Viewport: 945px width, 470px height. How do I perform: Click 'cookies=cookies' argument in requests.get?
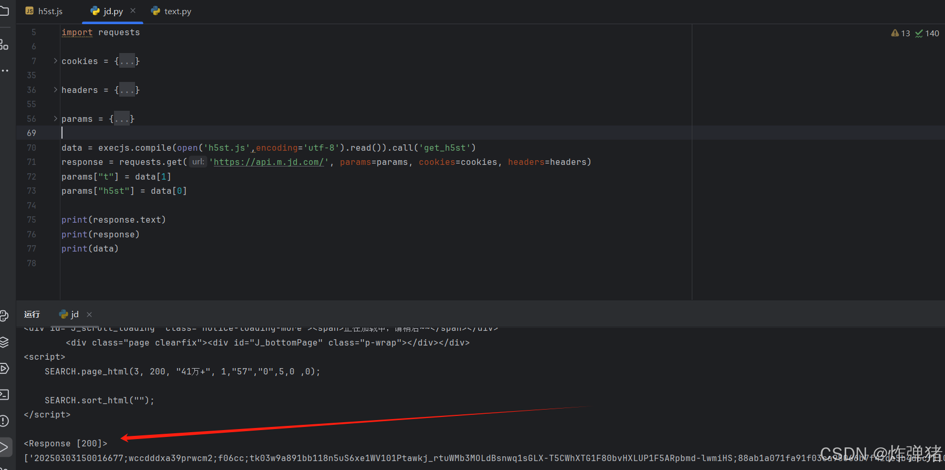click(458, 162)
